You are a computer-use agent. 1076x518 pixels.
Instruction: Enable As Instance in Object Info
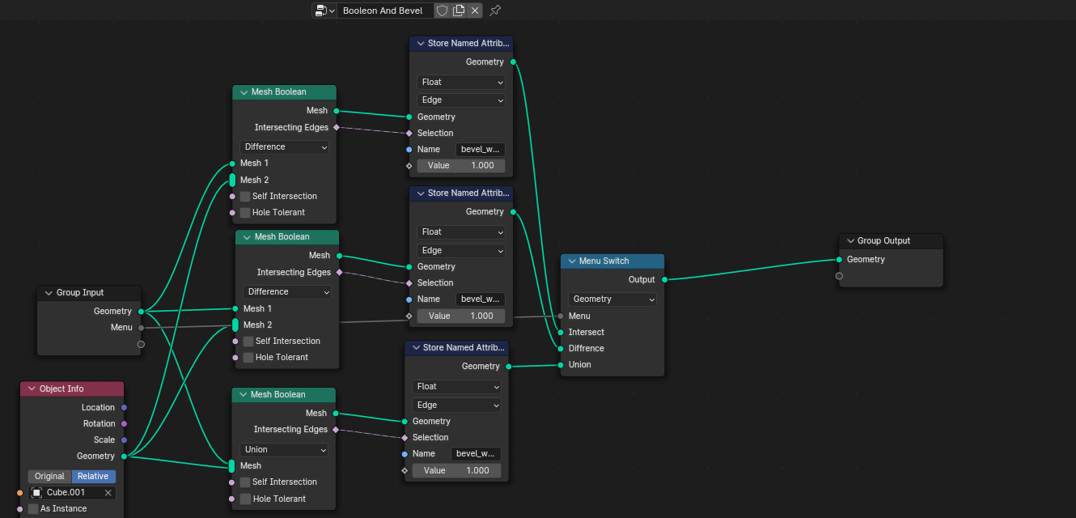point(33,508)
